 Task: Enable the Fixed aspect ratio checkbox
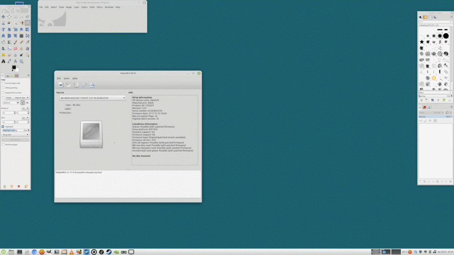[x=3, y=98]
